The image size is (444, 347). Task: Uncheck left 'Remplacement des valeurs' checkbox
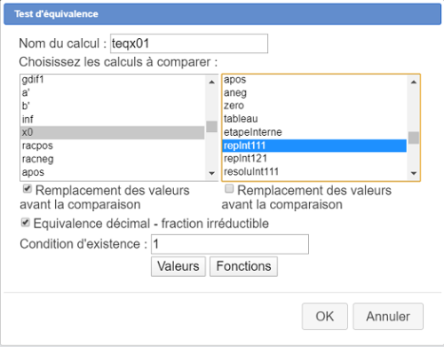point(28,188)
